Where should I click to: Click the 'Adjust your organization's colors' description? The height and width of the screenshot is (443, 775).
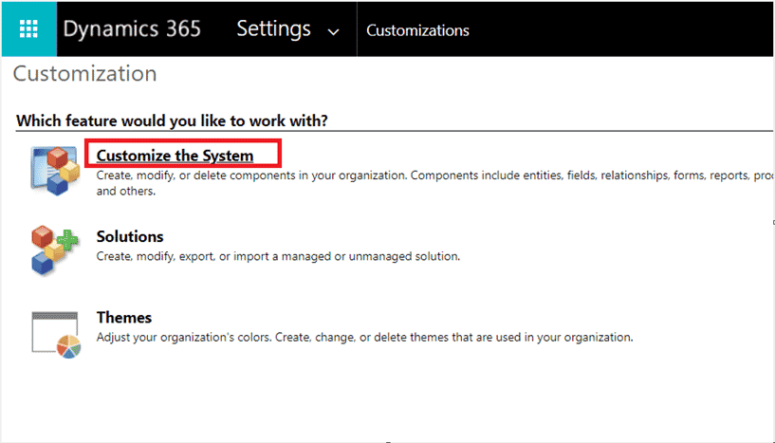[x=365, y=337]
